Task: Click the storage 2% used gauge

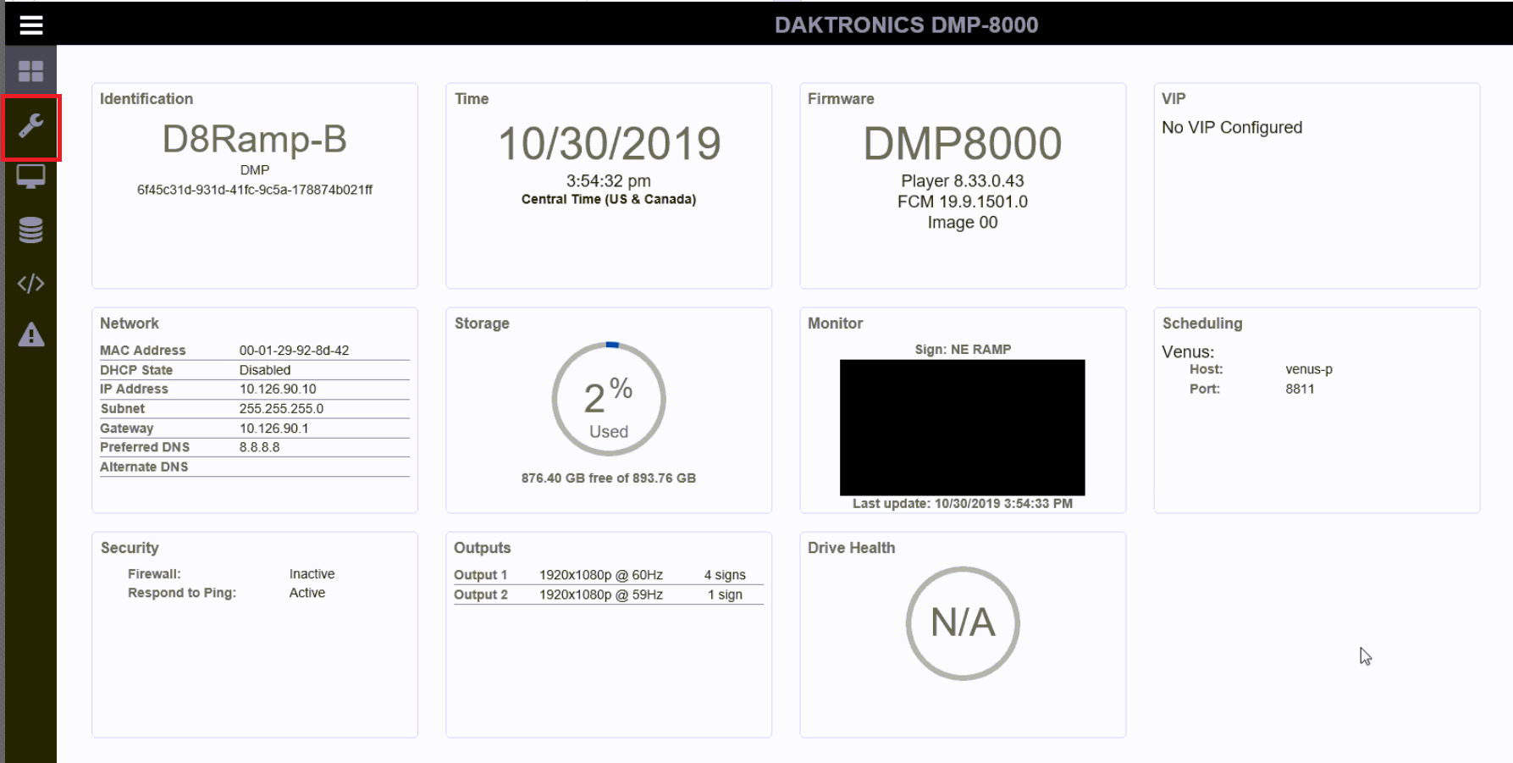Action: coord(609,399)
